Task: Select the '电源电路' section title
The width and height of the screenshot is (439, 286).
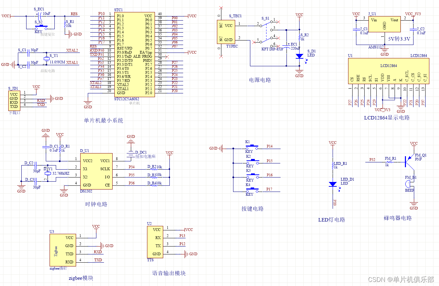Action: pyautogui.click(x=260, y=80)
